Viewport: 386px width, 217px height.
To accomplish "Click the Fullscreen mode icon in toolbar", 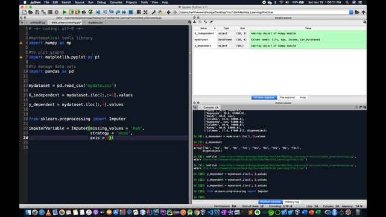I will (145, 12).
